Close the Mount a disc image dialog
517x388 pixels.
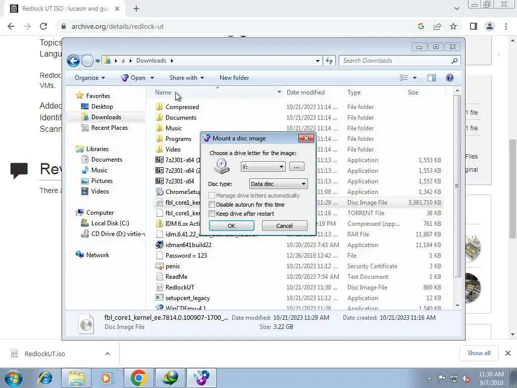click(306, 138)
